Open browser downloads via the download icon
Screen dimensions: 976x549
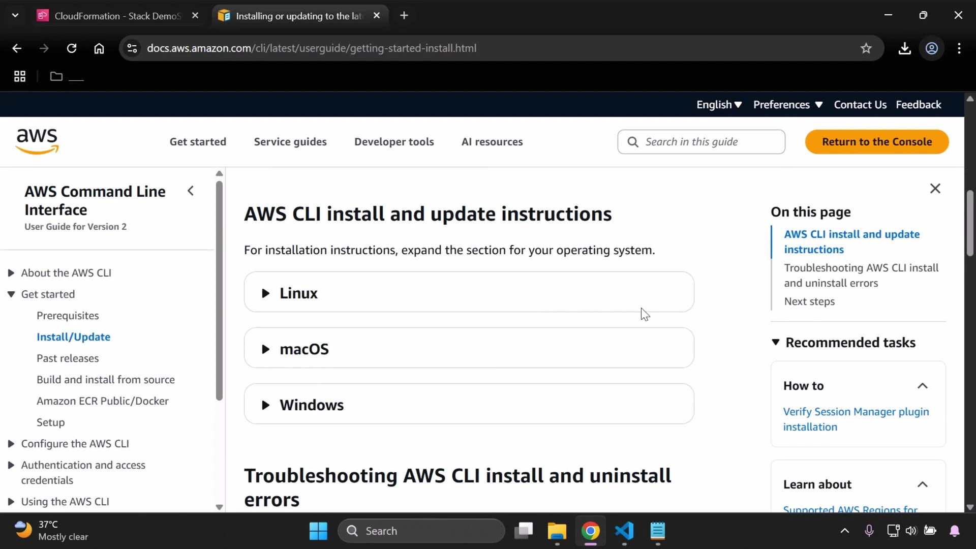905,48
